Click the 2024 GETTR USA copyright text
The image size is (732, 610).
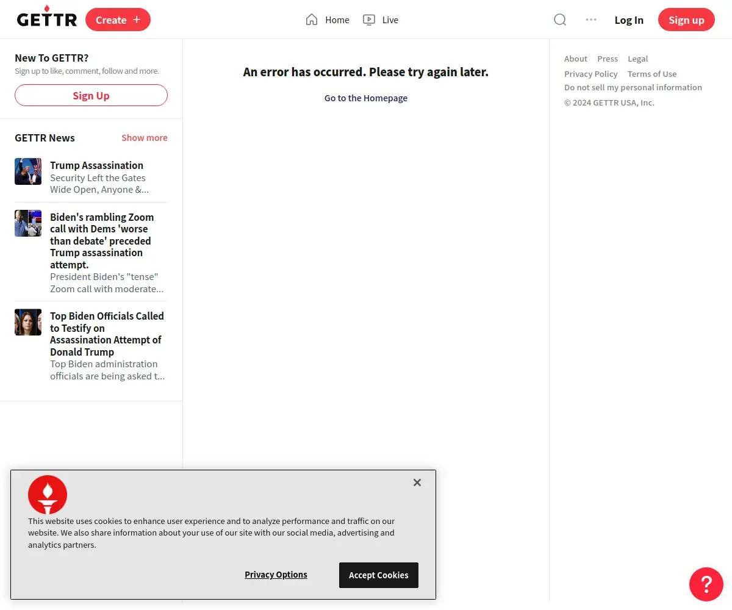tap(609, 102)
